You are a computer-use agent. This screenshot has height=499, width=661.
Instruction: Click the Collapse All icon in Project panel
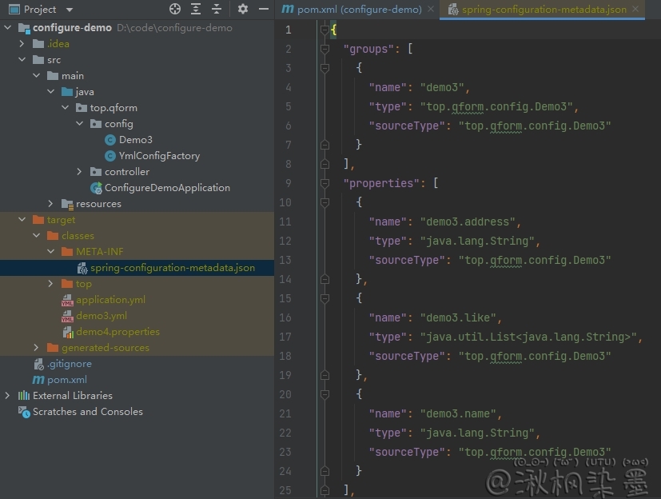[x=217, y=10]
